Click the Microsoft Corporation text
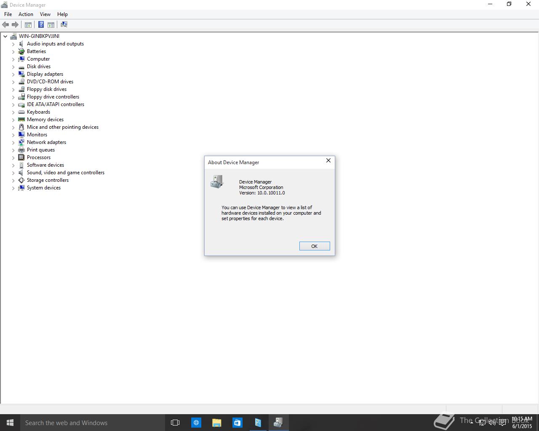 click(261, 187)
